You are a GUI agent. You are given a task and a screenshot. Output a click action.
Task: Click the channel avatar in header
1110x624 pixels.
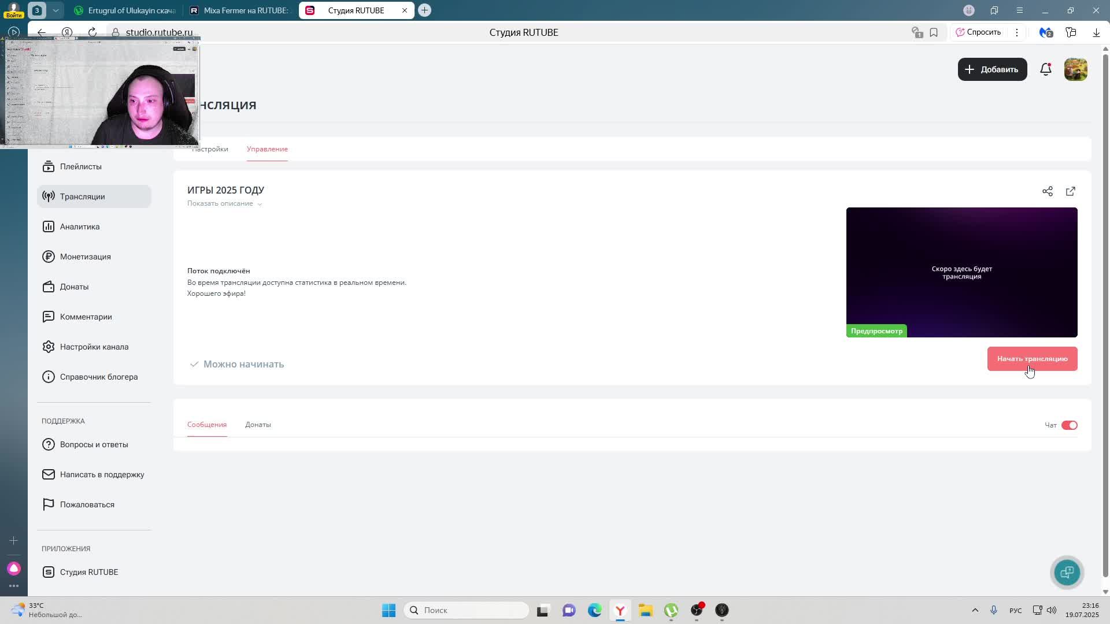(x=1075, y=69)
